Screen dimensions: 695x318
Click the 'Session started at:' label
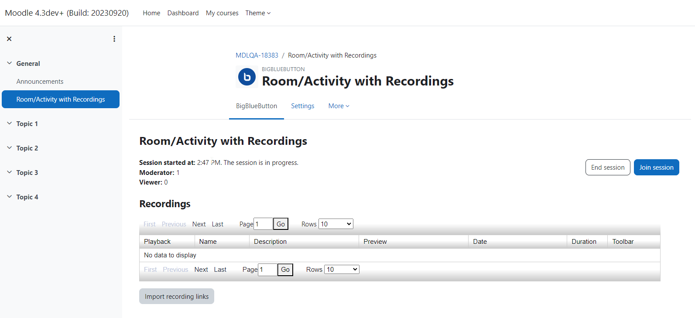pyautogui.click(x=167, y=163)
